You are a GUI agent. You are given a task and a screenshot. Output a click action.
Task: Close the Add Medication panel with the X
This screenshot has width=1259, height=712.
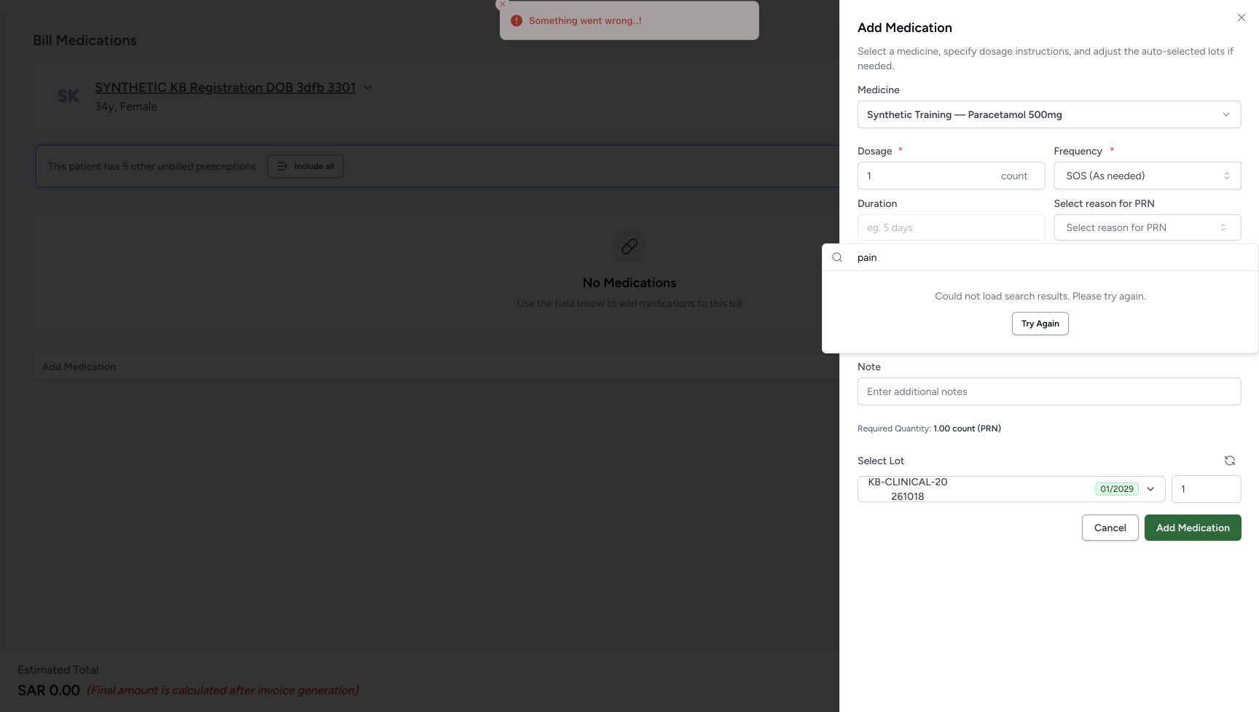[x=1242, y=17]
